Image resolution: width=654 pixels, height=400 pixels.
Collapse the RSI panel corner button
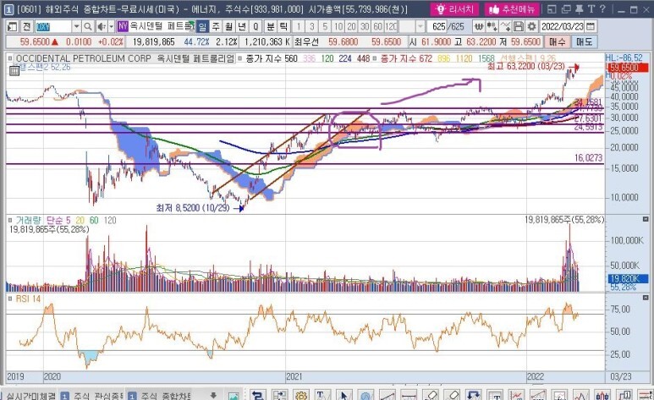coord(646,298)
